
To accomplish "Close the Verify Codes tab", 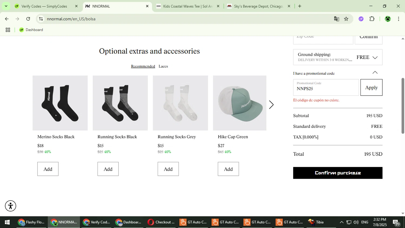I will (x=76, y=6).
